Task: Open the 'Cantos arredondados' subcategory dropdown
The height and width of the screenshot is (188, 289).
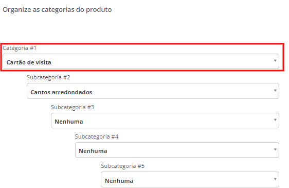Action: (x=153, y=91)
